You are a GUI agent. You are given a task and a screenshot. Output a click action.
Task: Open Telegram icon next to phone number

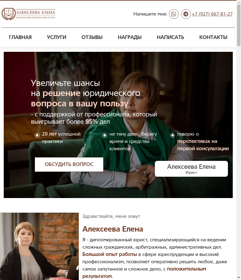186,14
